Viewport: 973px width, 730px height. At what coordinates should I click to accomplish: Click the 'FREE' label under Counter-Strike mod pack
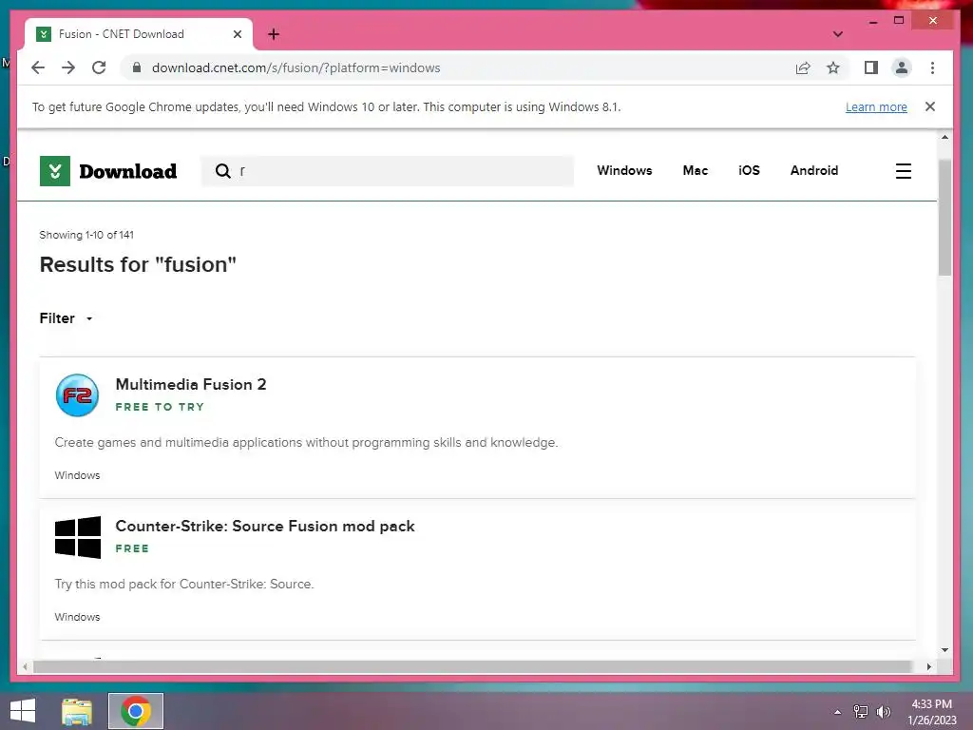coord(132,548)
